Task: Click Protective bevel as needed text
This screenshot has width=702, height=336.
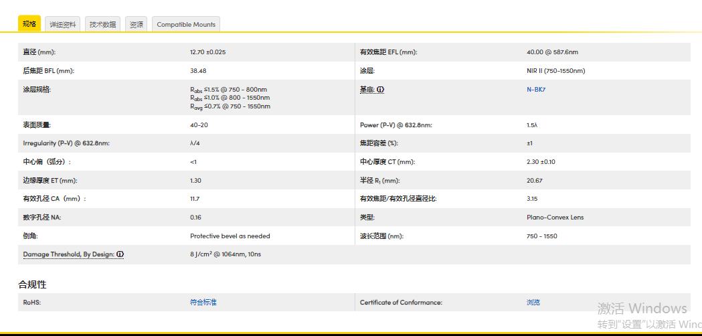Action: 230,236
